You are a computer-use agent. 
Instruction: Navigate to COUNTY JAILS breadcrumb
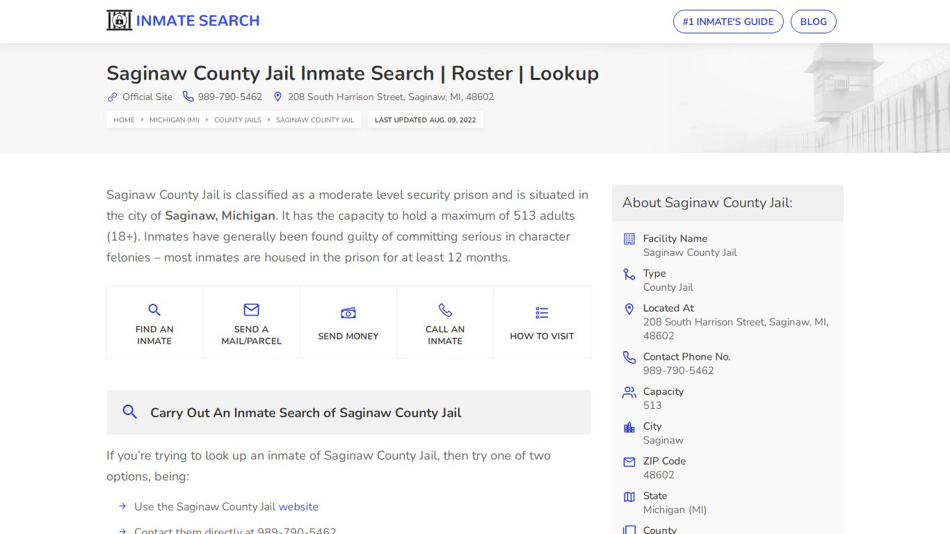point(238,120)
